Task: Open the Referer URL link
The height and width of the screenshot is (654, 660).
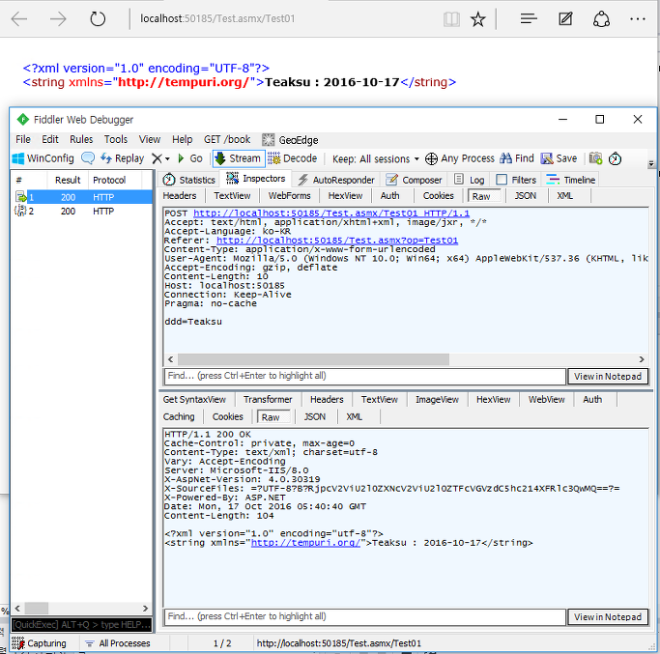Action: [336, 241]
